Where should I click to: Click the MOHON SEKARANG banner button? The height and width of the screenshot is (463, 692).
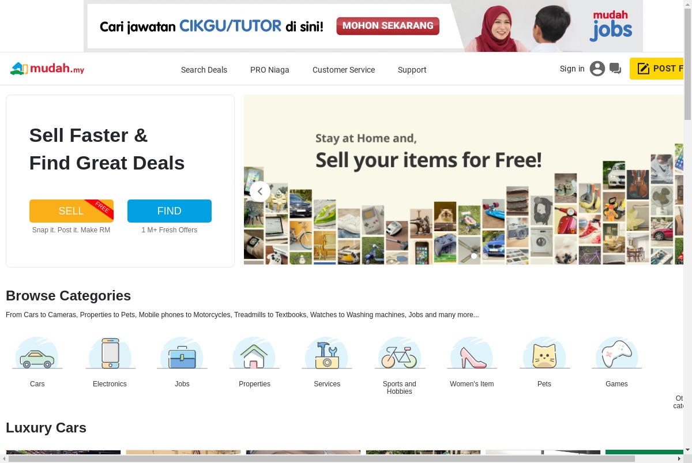388,26
